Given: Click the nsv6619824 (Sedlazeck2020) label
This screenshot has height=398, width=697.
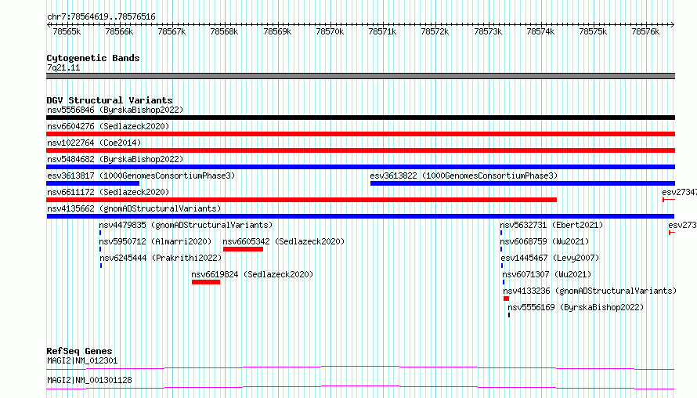Looking at the screenshot, I should click(x=252, y=274).
